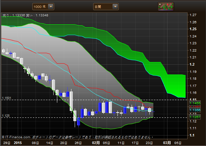
Task: Select the 1.1501 horizontal line label
Action: pos(7,98)
